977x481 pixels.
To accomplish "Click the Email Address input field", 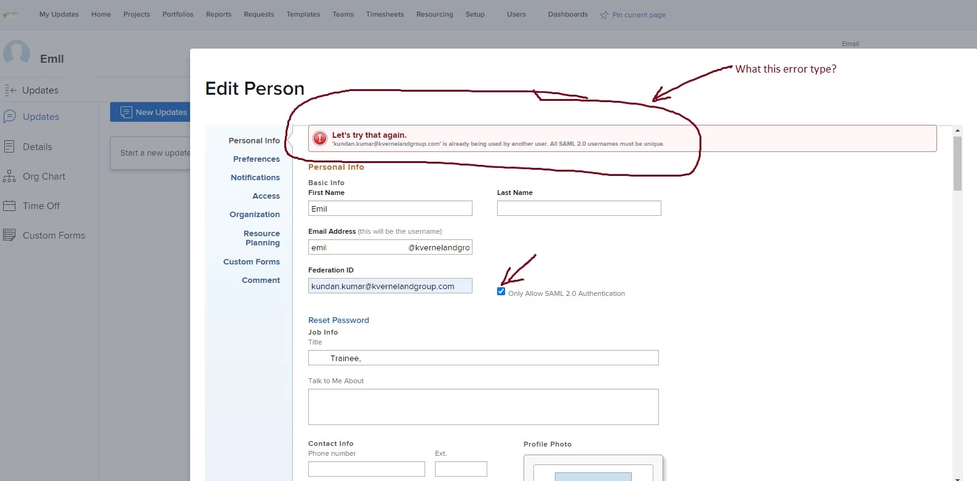I will click(390, 247).
